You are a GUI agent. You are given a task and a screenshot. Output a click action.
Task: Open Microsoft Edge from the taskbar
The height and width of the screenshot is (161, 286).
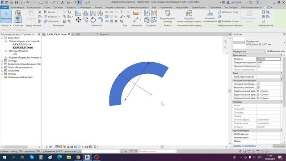59,157
